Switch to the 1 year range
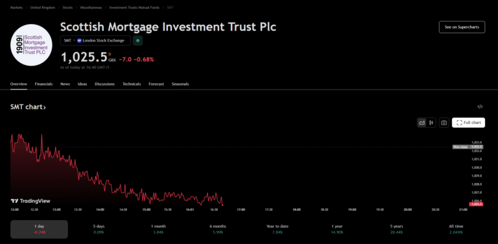498x244 pixels. [337, 229]
